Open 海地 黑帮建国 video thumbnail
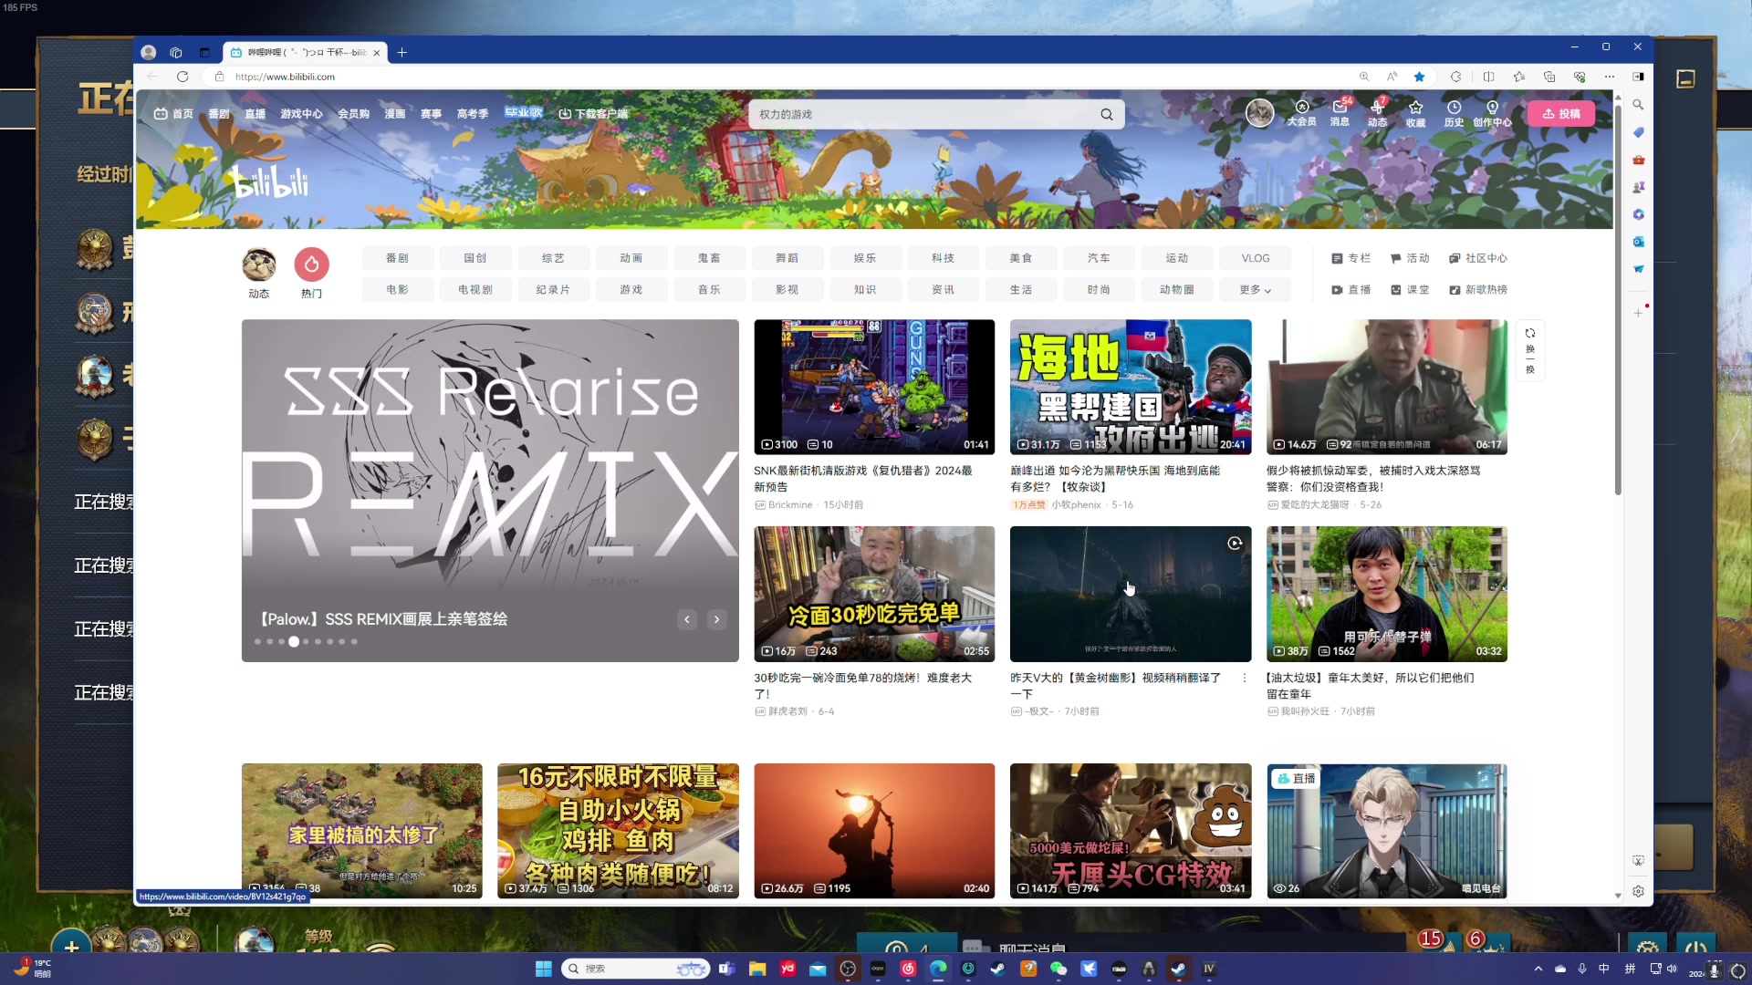The height and width of the screenshot is (985, 1752). (1131, 387)
